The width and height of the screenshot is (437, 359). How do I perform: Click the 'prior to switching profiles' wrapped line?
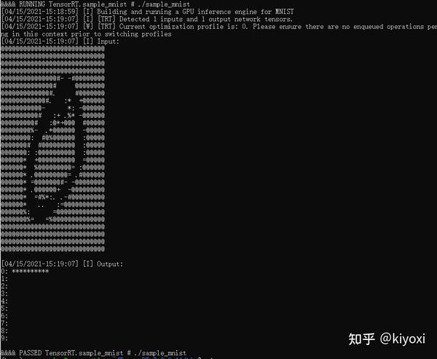pyautogui.click(x=86, y=34)
